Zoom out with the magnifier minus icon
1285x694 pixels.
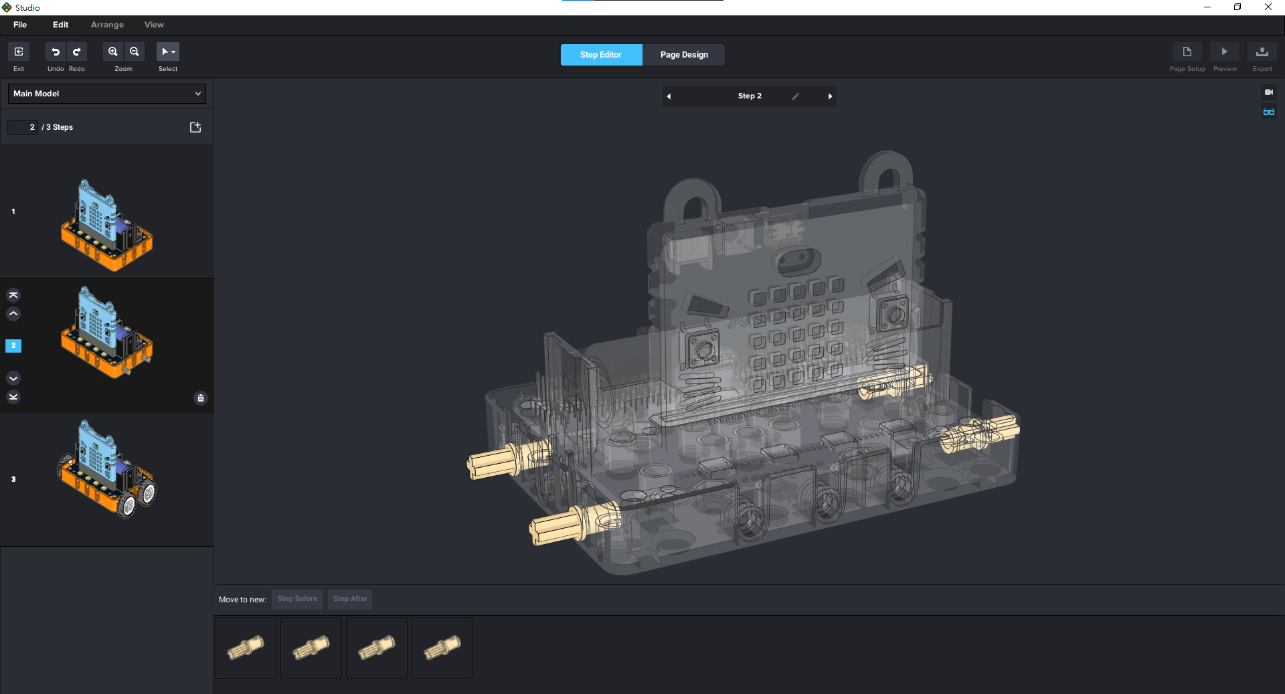(x=135, y=52)
